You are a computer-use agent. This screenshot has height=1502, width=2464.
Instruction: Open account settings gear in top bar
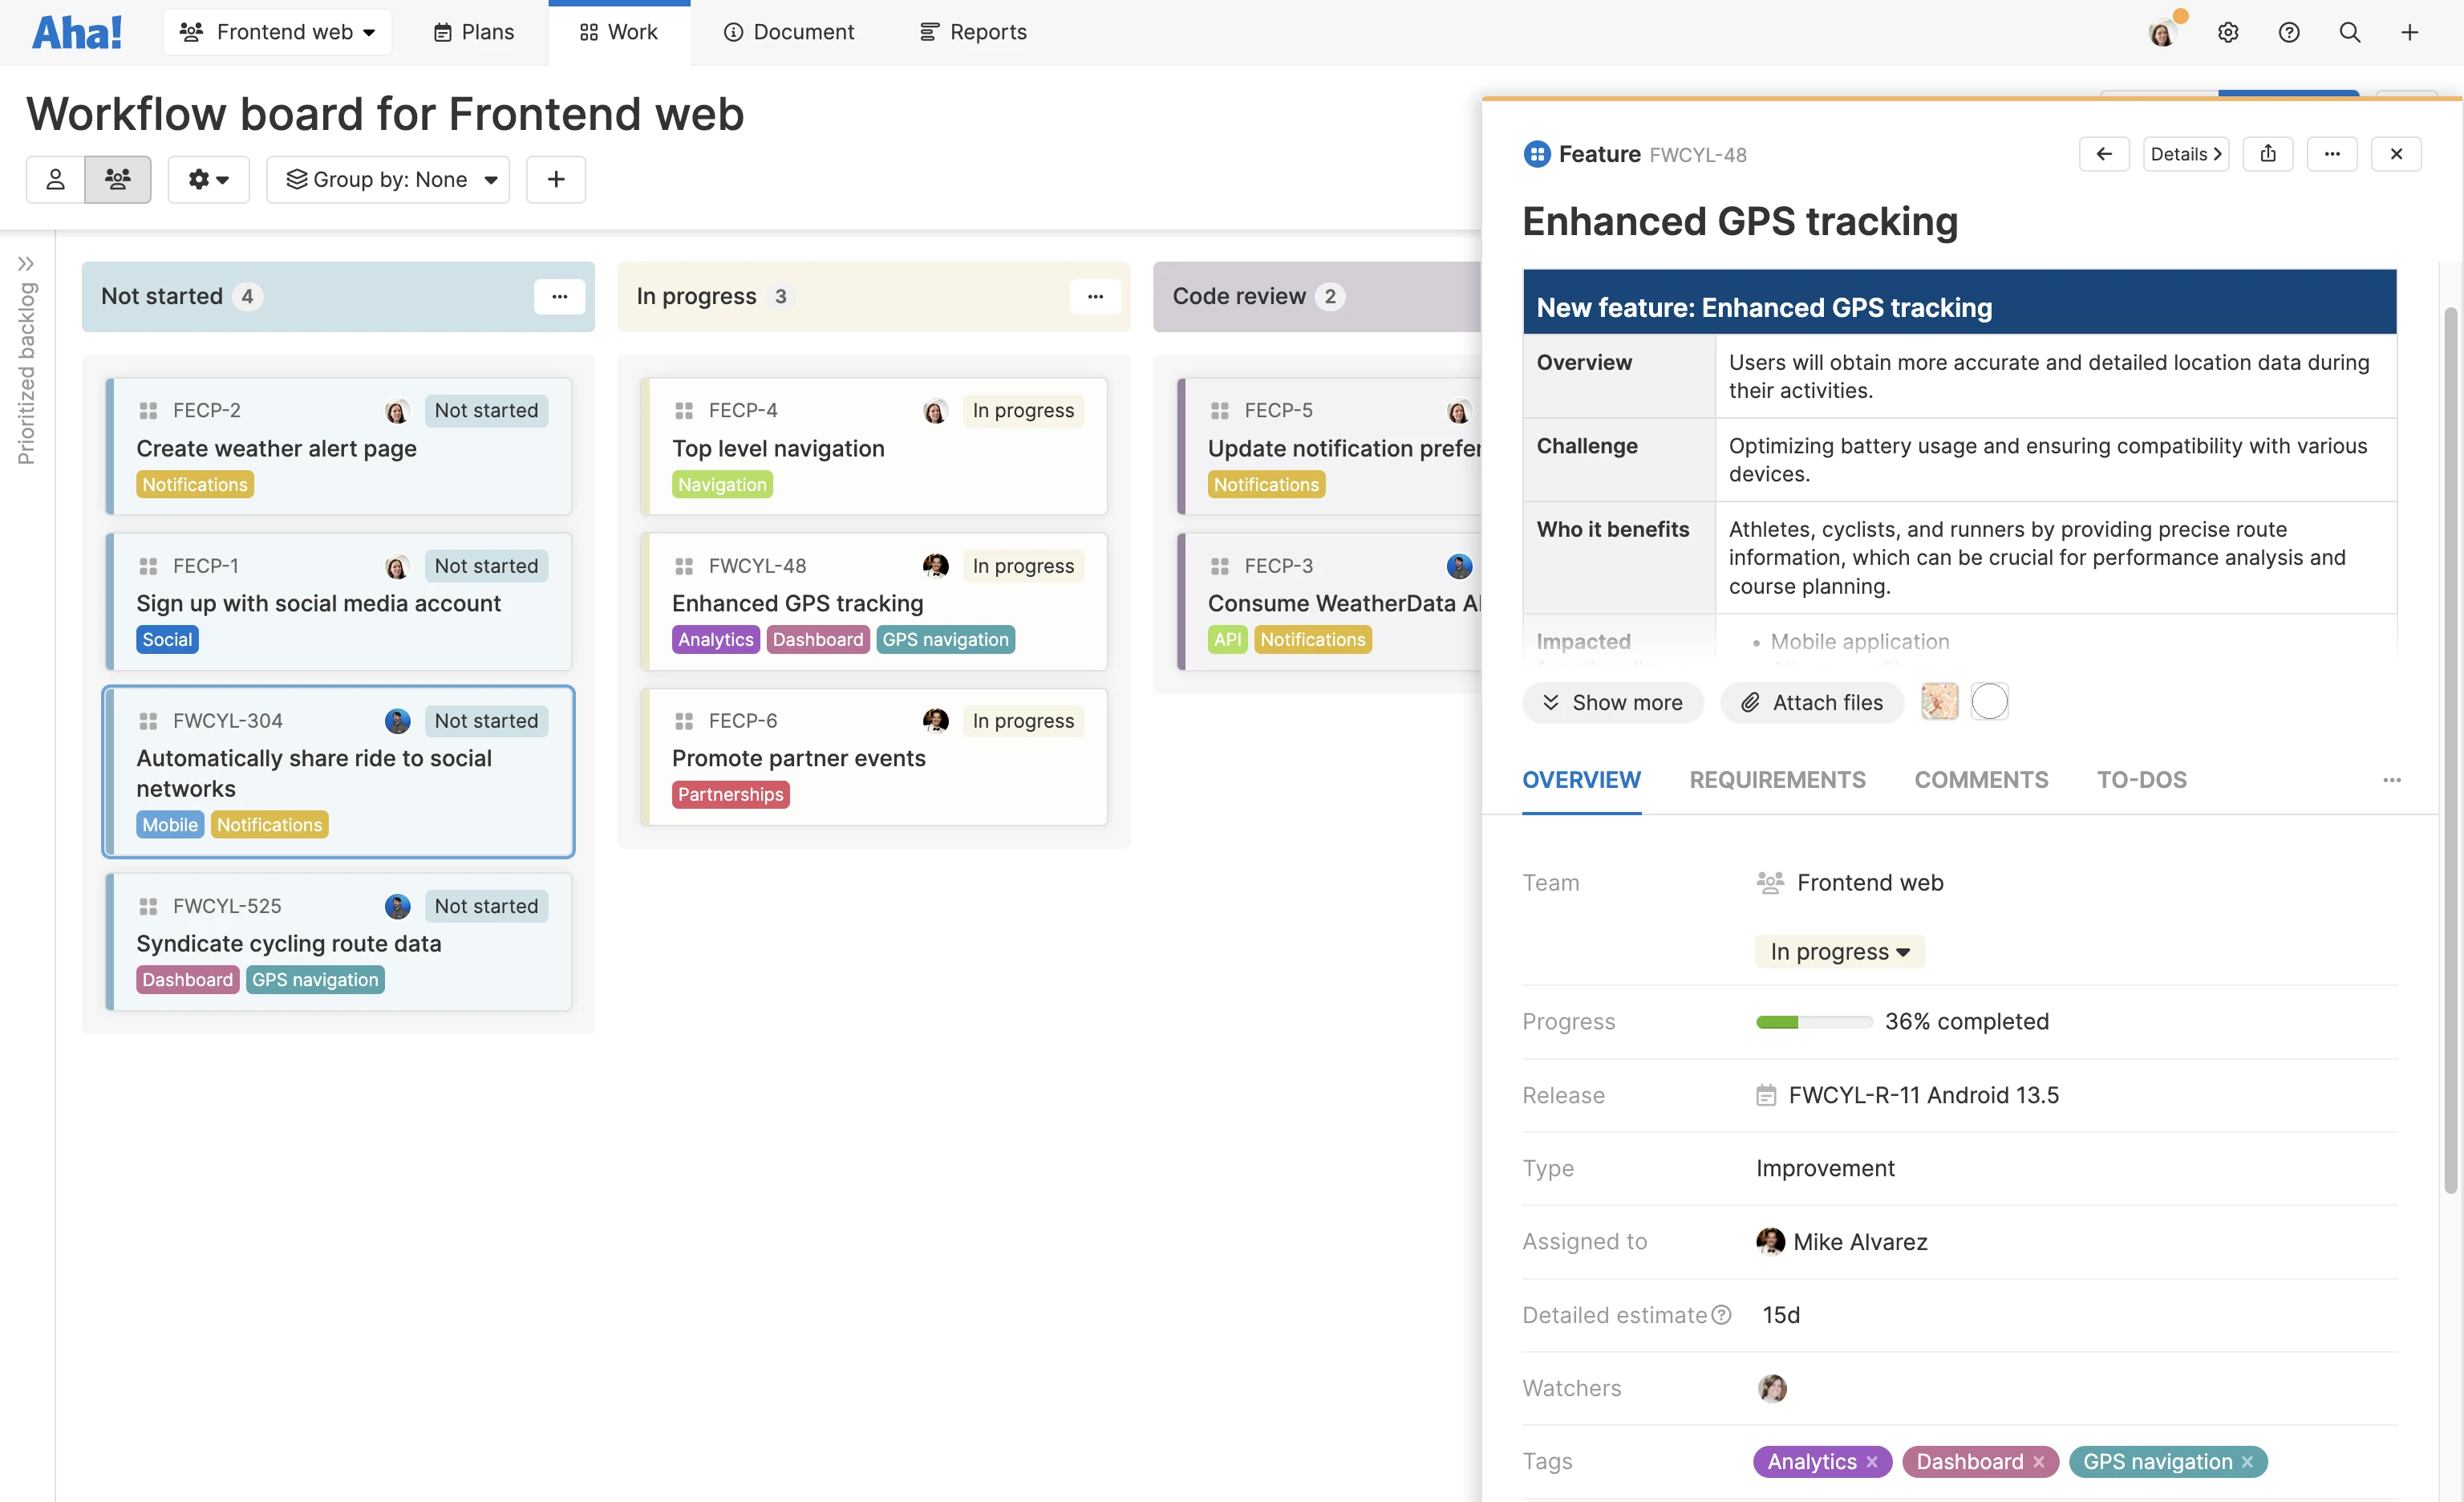point(2227,32)
